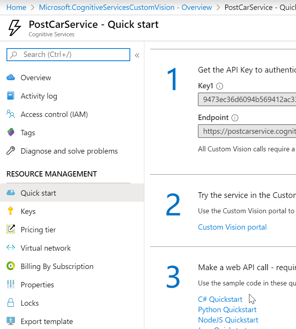Screen dimensions: 296x329
Task: Click the Export template download icon
Action: pos(11,321)
